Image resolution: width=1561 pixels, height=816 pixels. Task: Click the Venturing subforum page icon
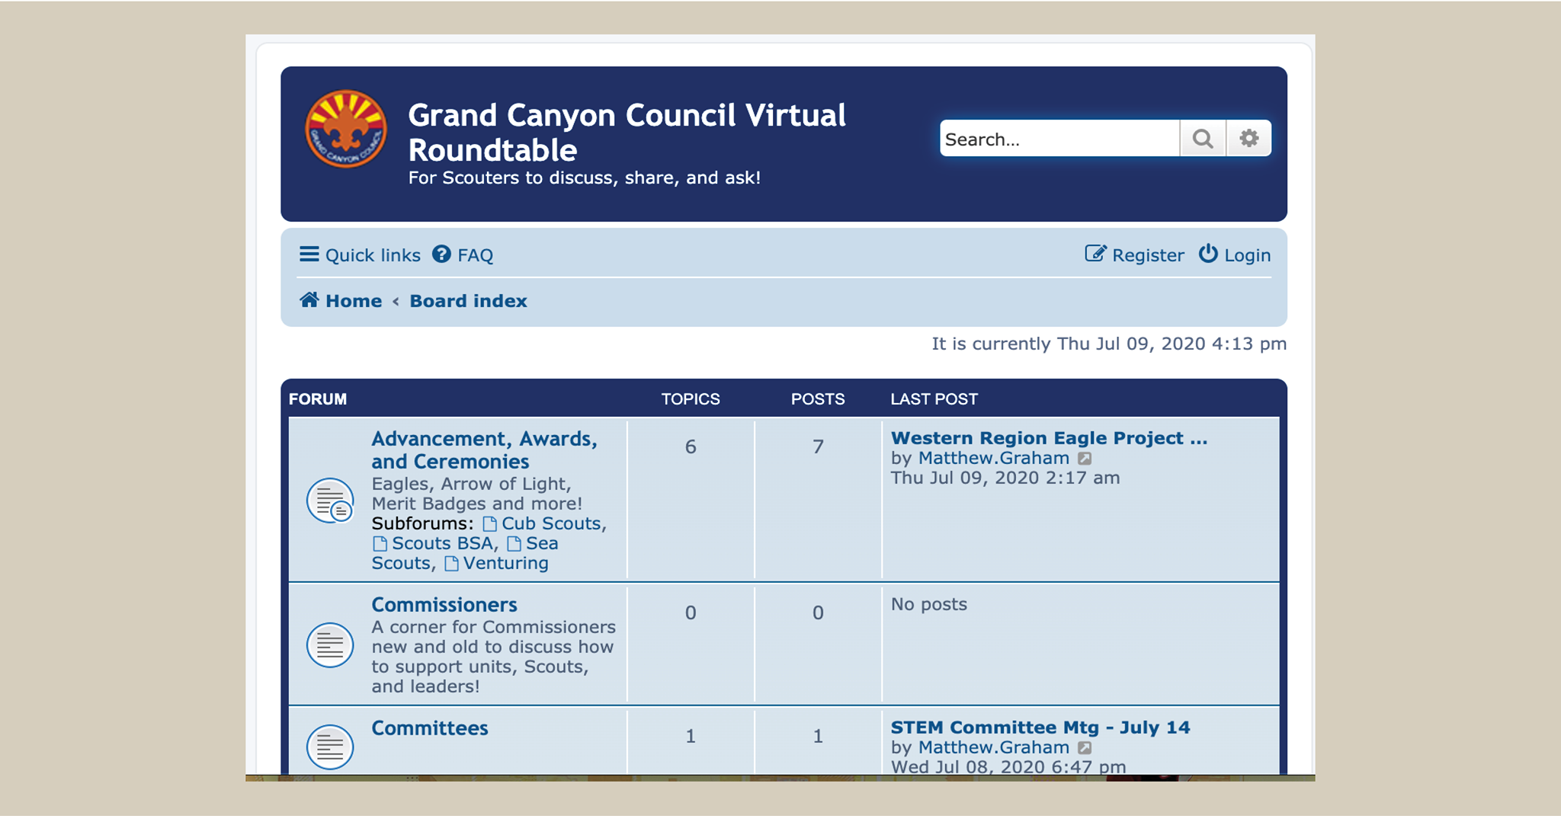pos(451,564)
